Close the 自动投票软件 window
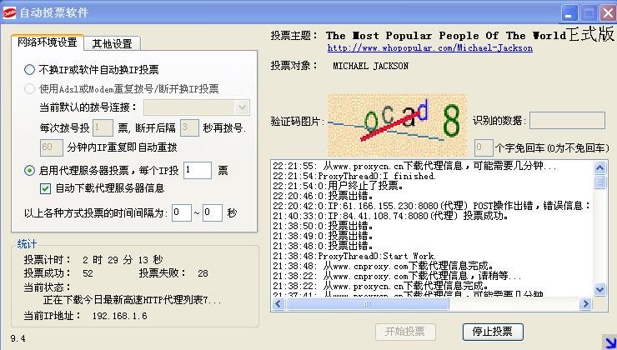 608,13
